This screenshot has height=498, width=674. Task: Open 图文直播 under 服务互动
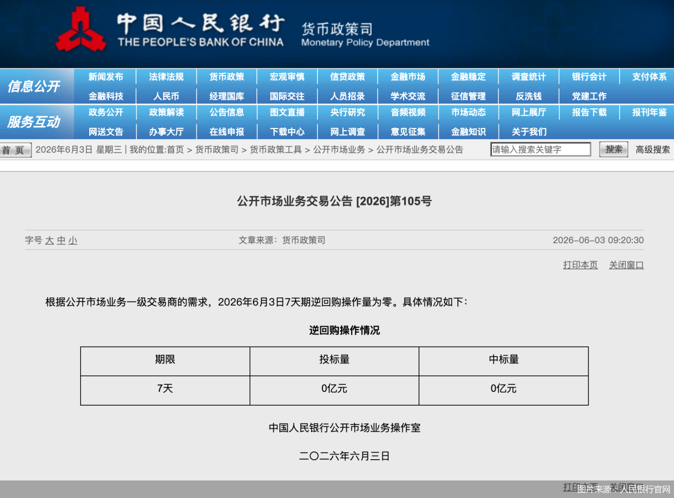(x=287, y=113)
